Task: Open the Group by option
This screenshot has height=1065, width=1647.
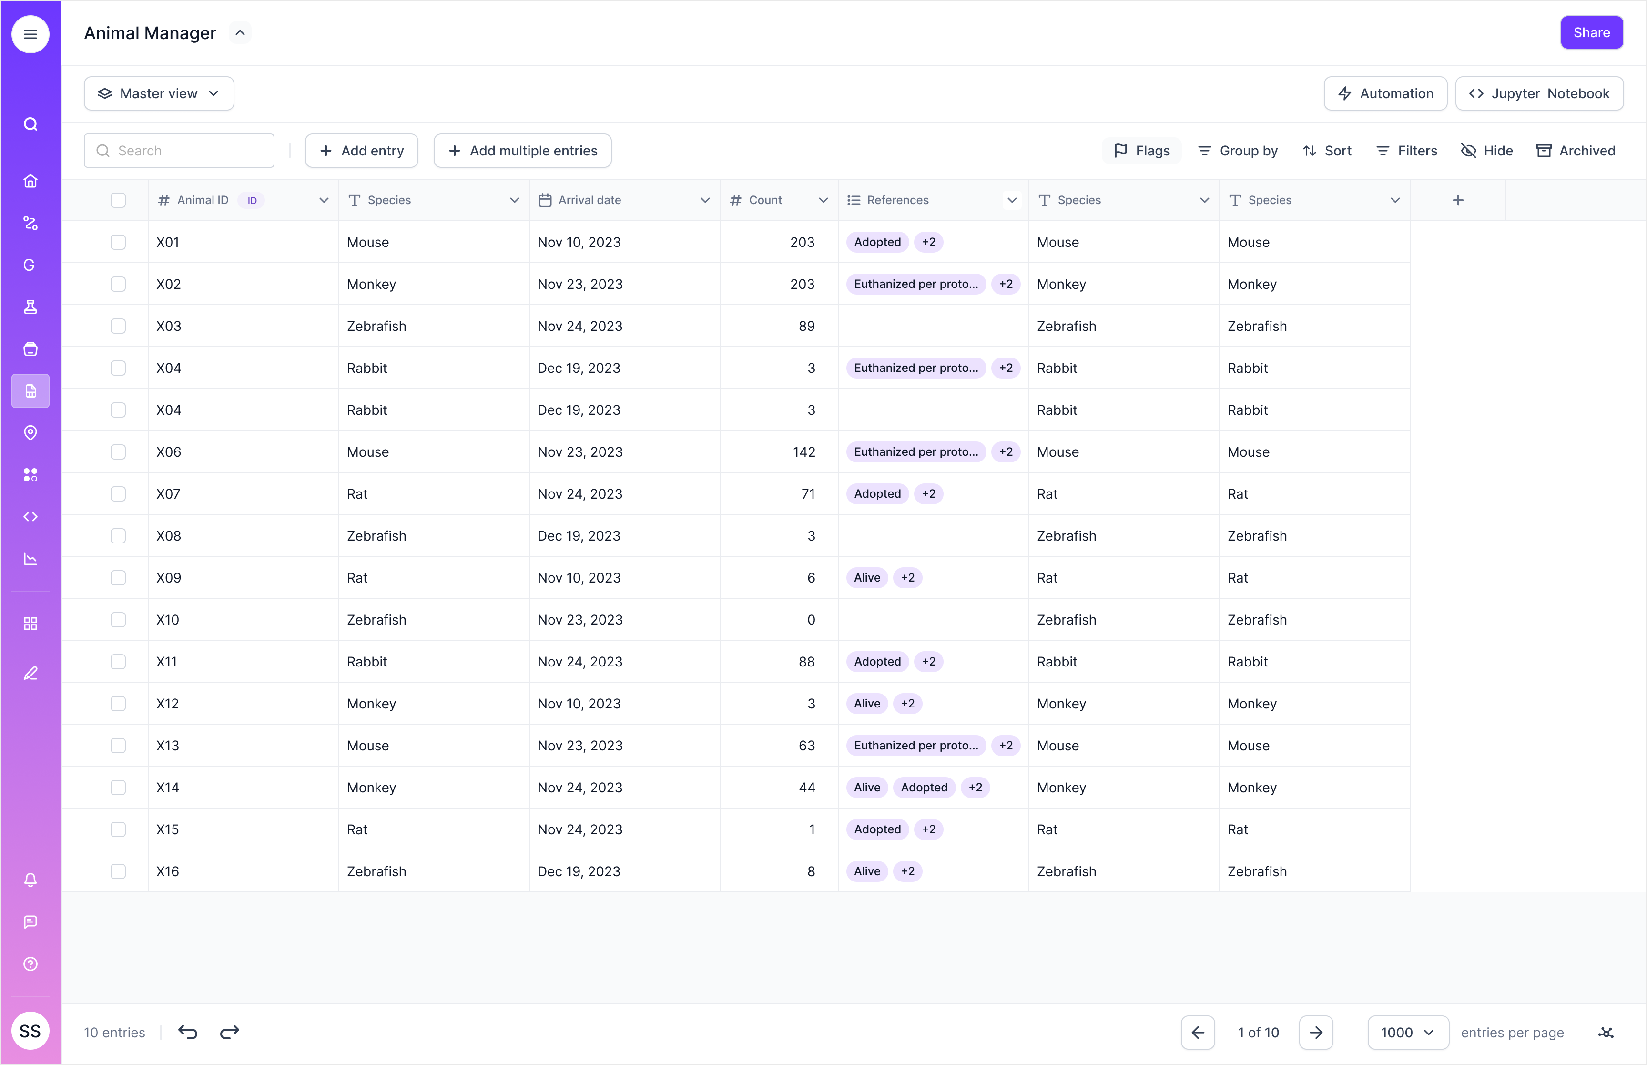Action: (1237, 151)
